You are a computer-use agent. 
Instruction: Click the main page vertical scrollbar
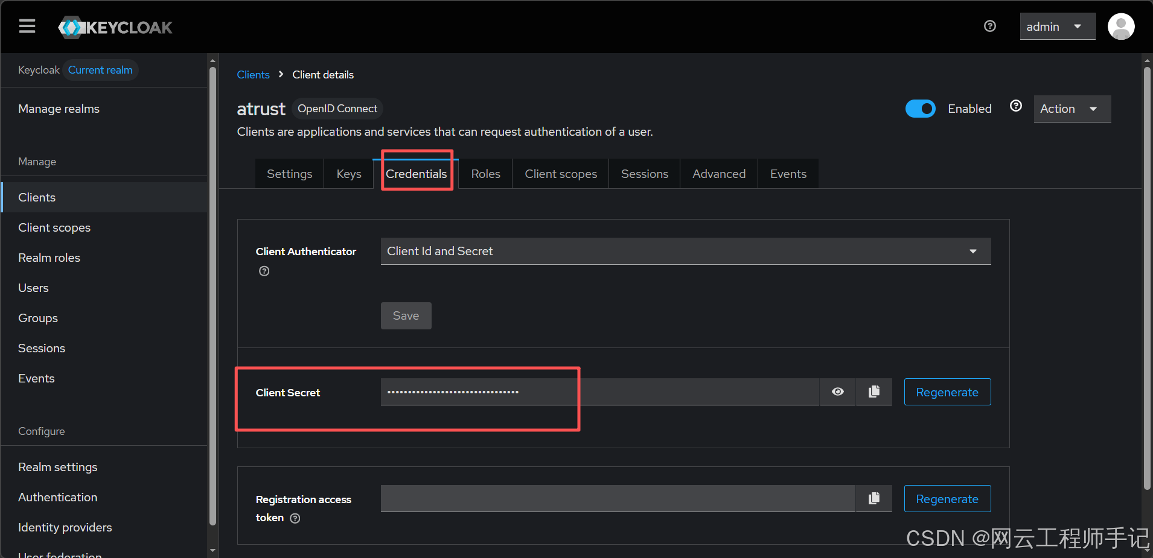tap(1147, 277)
